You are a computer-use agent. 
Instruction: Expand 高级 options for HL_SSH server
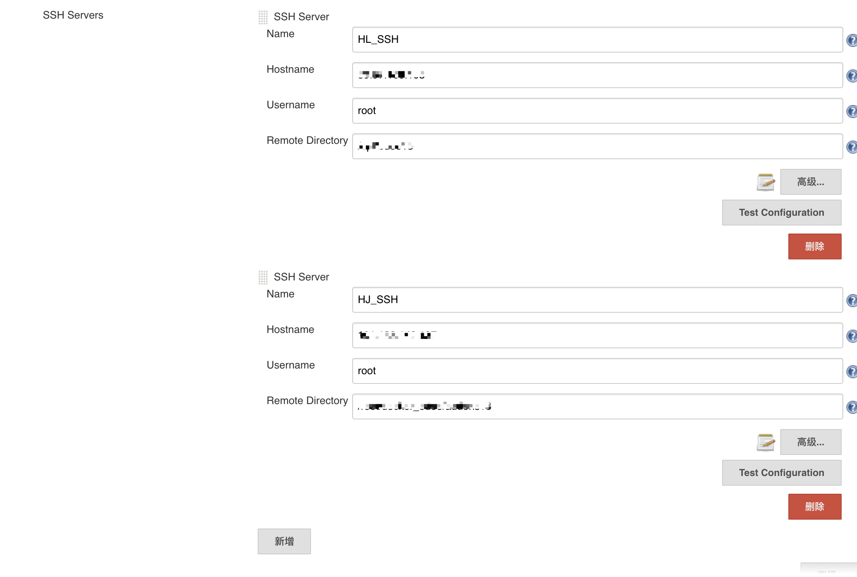tap(810, 182)
